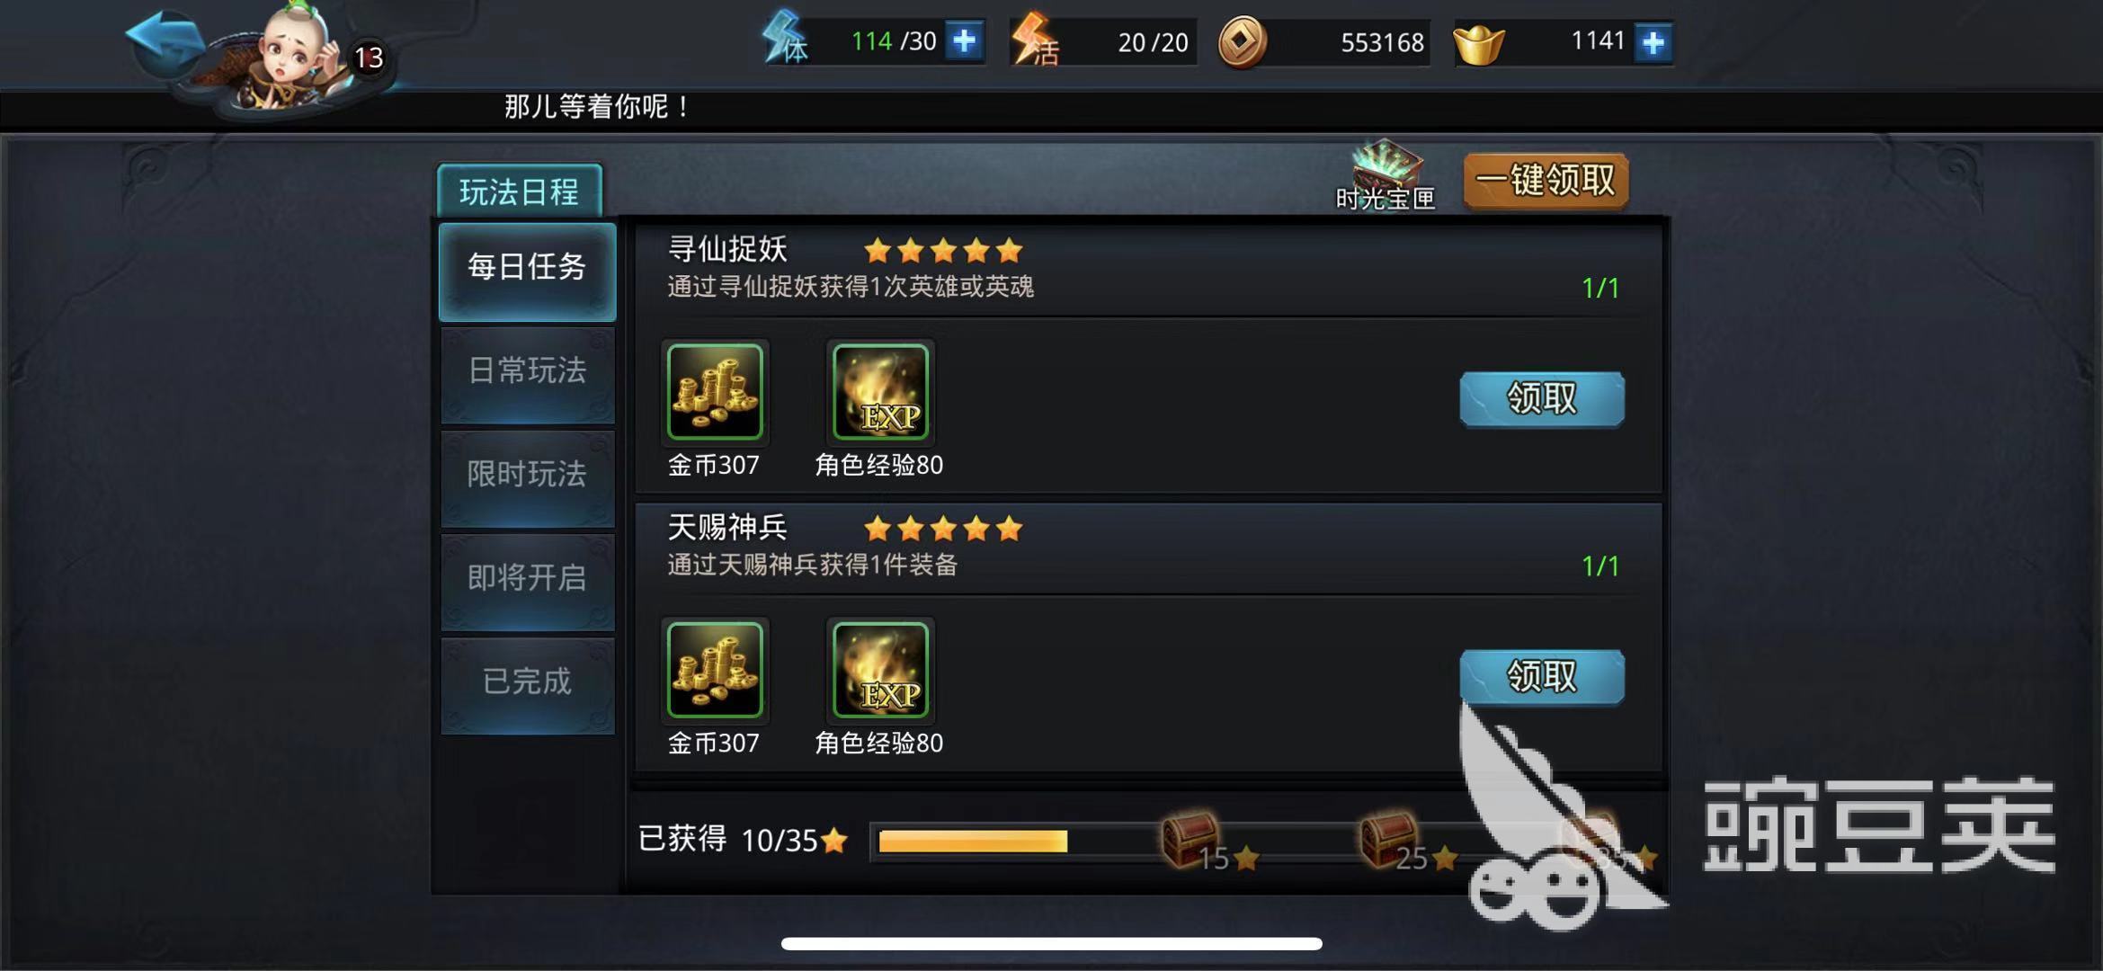Claim all rewards with 一键领取
The height and width of the screenshot is (971, 2103).
click(1546, 181)
